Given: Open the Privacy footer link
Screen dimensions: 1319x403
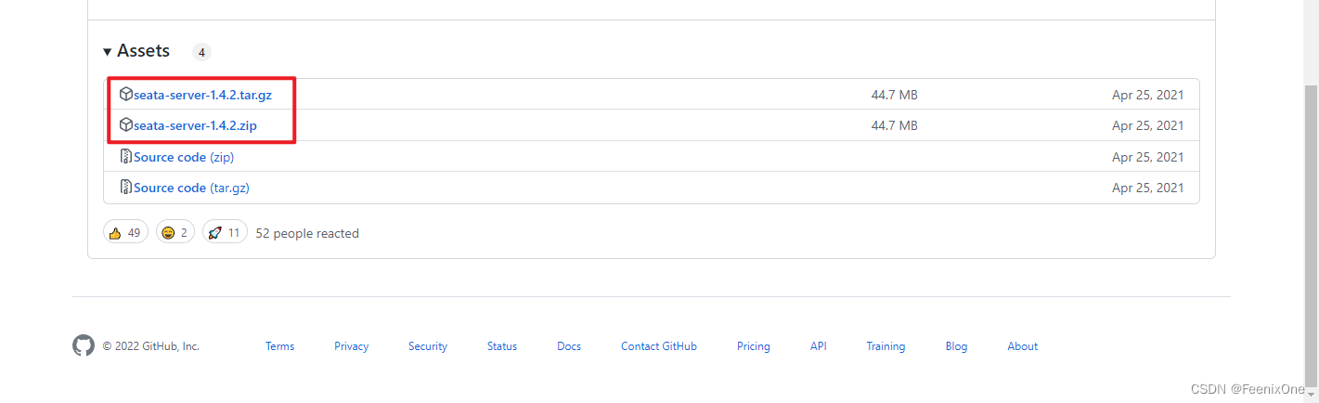Looking at the screenshot, I should tap(351, 346).
